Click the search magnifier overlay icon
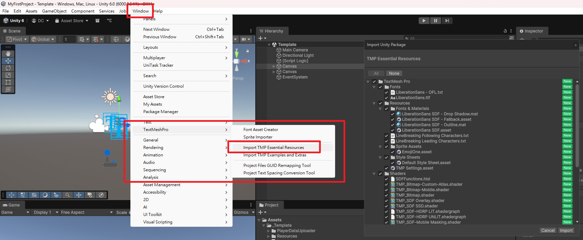 coord(68,195)
